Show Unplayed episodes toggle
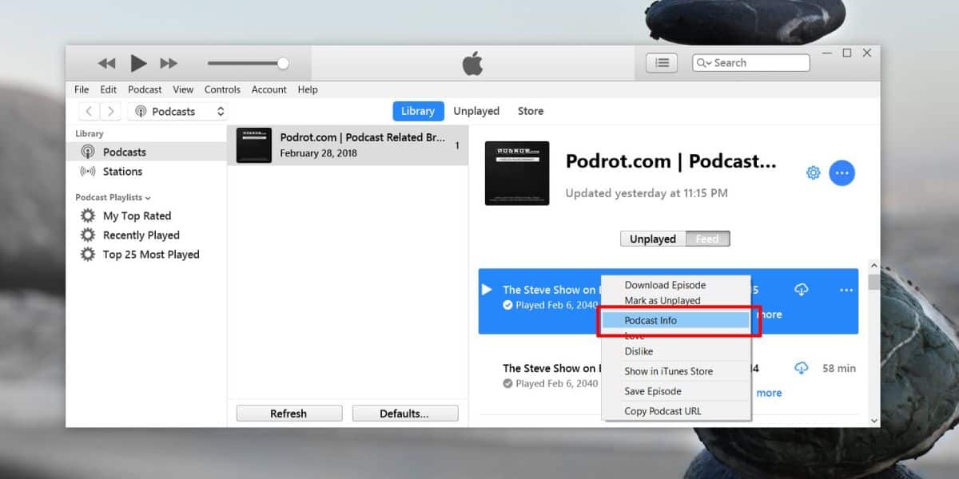The image size is (959, 479). click(653, 239)
